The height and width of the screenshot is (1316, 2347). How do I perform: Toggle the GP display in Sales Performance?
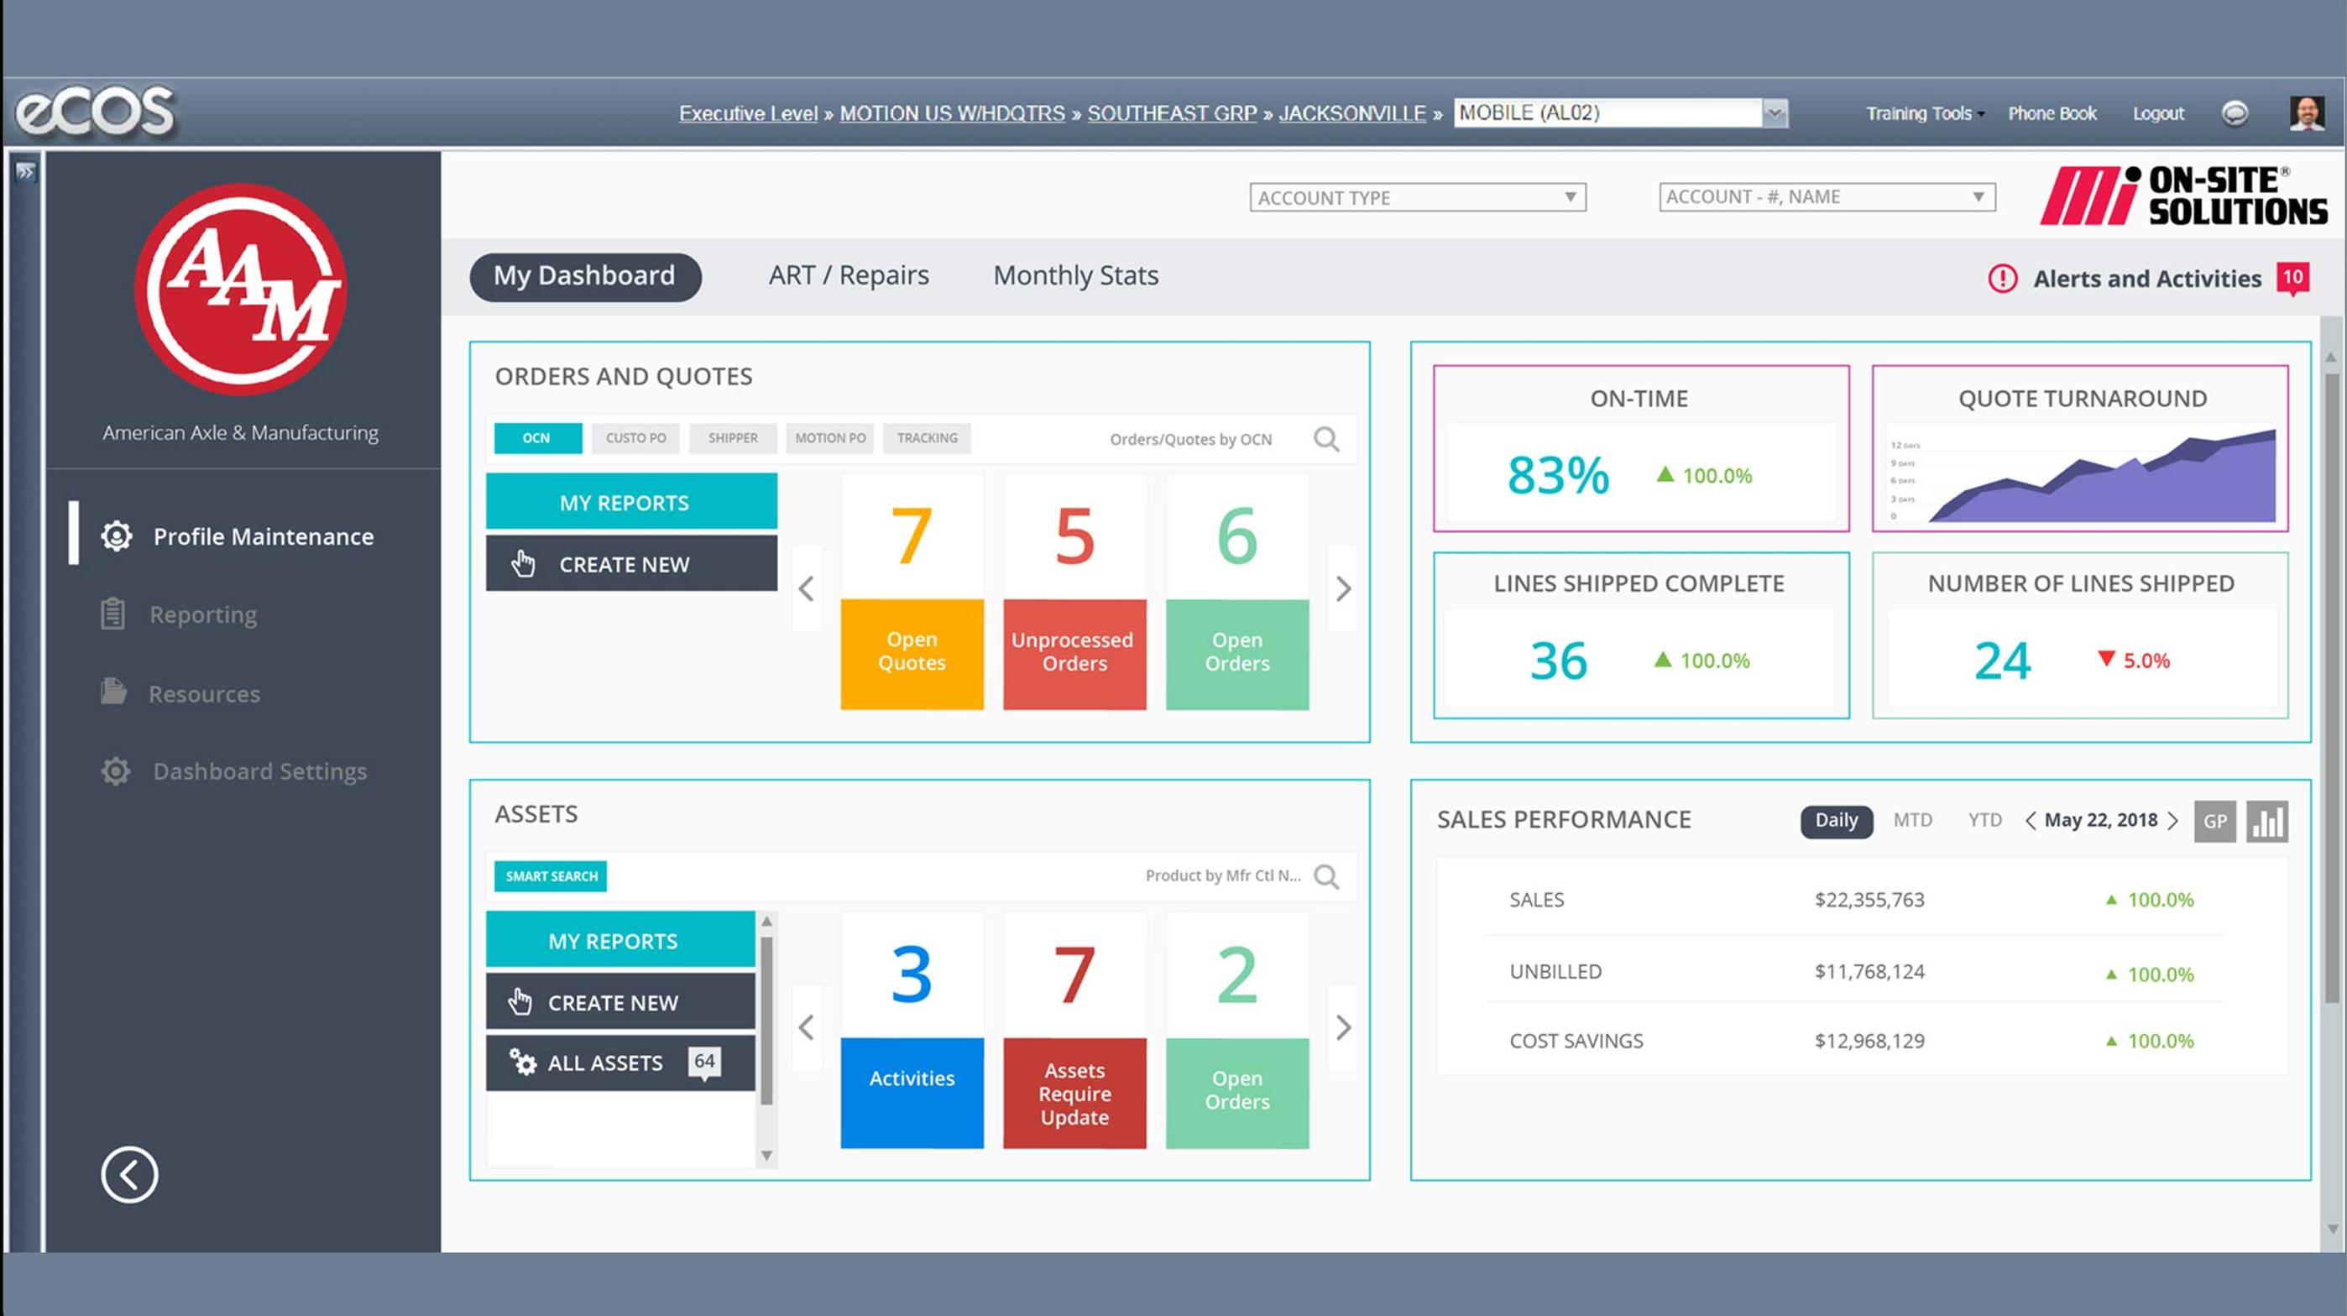pos(2216,820)
